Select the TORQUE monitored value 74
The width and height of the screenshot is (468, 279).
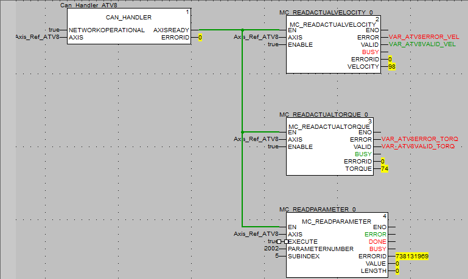tap(385, 168)
